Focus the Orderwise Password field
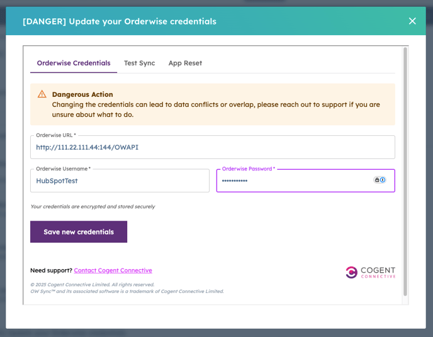The height and width of the screenshot is (337, 433). coord(305,180)
